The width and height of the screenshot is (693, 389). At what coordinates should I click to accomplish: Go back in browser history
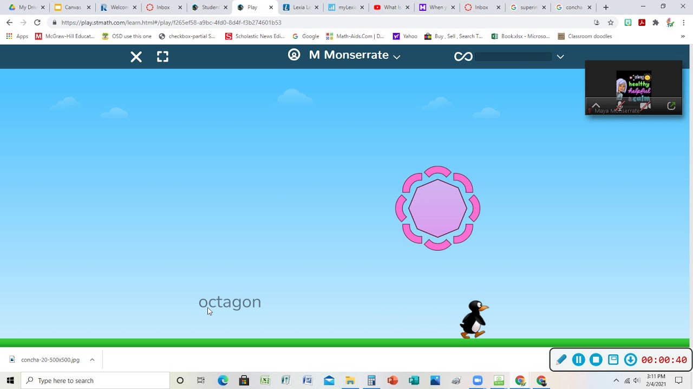tap(9, 23)
